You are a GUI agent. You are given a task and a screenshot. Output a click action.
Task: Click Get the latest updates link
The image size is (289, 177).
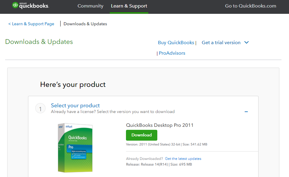(x=183, y=159)
